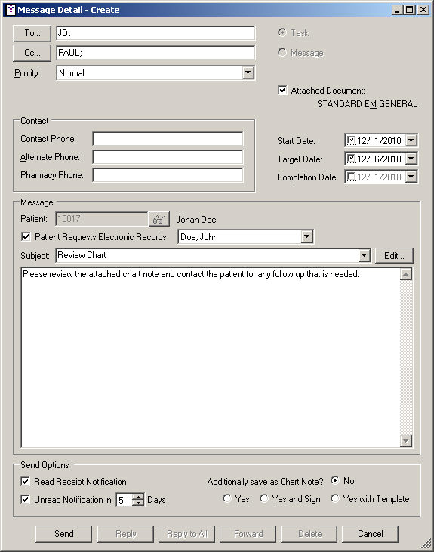Image resolution: width=434 pixels, height=552 pixels.
Task: Open the Priority dropdown
Action: point(248,73)
